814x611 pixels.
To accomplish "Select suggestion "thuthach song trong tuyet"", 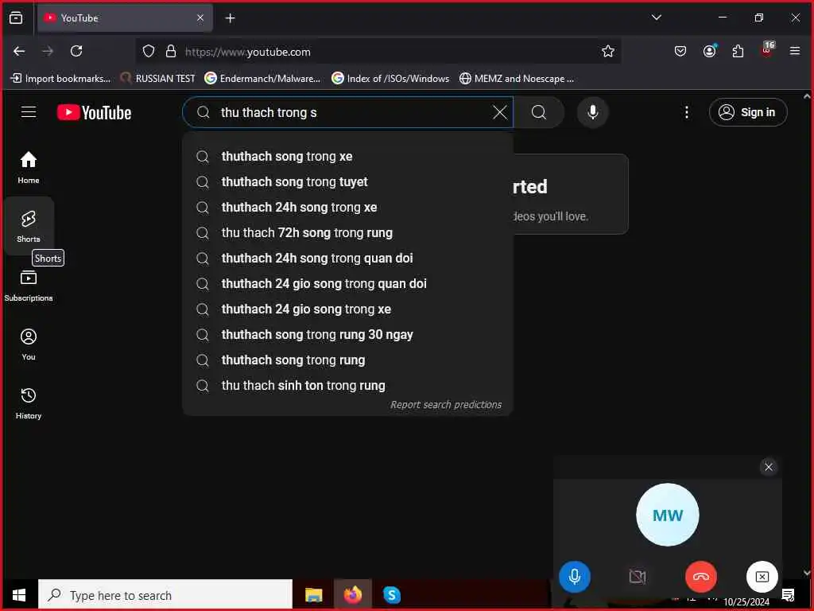I will tap(347, 182).
